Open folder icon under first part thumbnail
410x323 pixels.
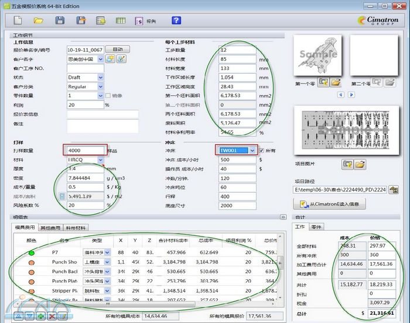[336, 83]
